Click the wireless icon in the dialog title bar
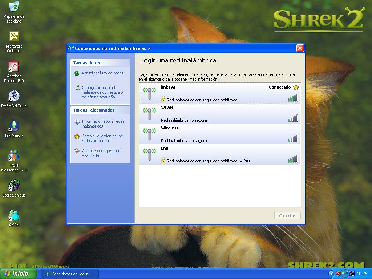The image size is (372, 279). click(71, 48)
